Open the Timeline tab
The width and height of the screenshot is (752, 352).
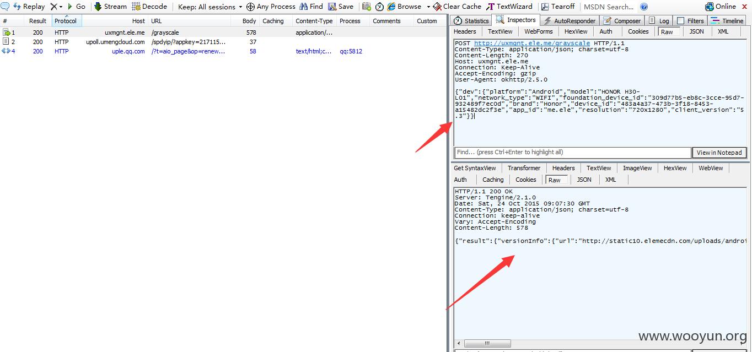(727, 21)
